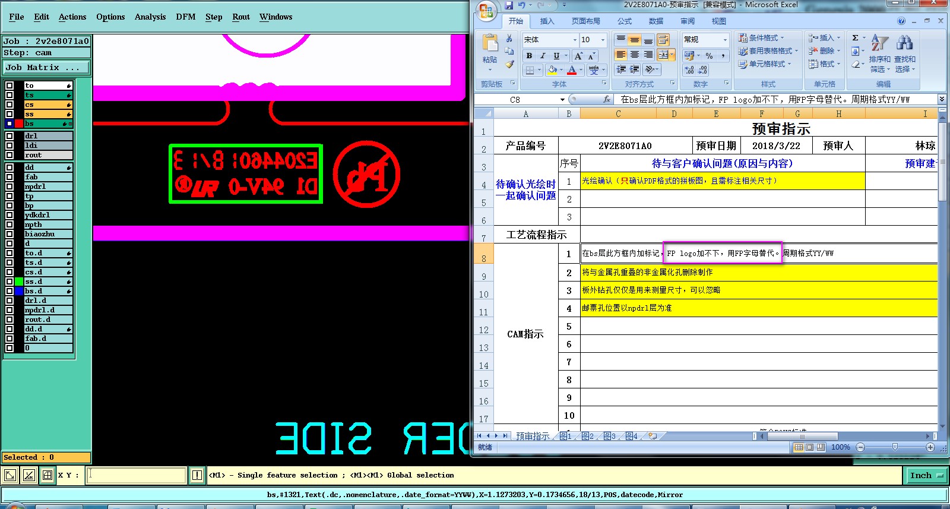Viewport: 950px width, 509px height.
Task: Toggle visibility checkbox for layer ts
Action: pyautogui.click(x=9, y=95)
